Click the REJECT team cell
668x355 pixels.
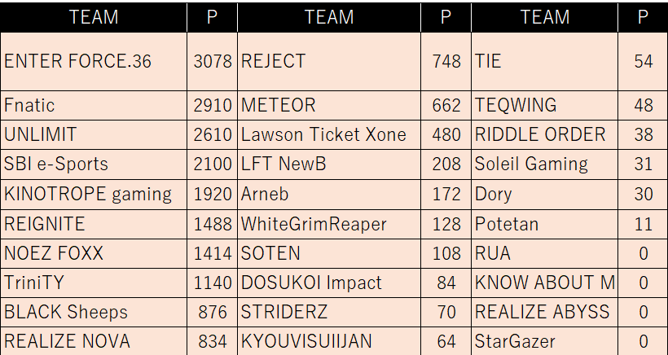click(x=274, y=61)
